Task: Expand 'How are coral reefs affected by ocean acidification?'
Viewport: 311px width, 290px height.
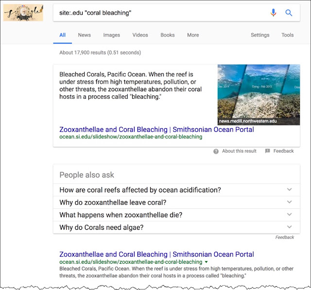Action: [176, 190]
